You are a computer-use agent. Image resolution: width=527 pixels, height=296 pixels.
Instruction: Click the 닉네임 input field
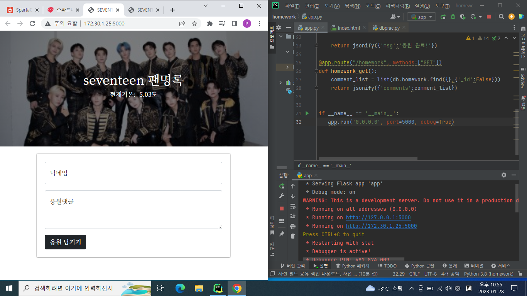pos(133,173)
